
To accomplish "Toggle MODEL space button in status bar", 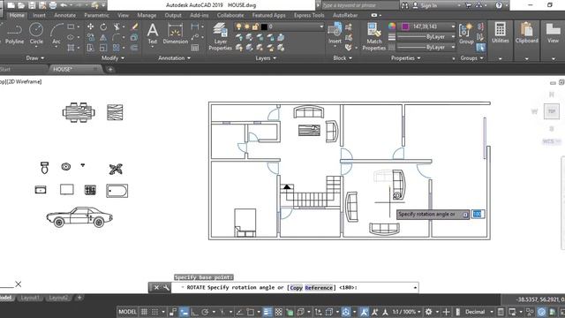I will coord(127,312).
